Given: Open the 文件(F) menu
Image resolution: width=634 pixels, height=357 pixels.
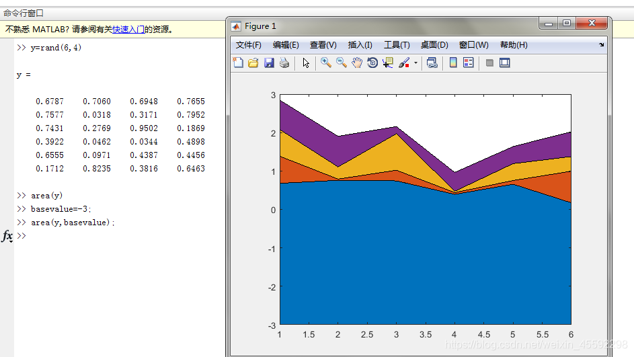Looking at the screenshot, I should 249,45.
